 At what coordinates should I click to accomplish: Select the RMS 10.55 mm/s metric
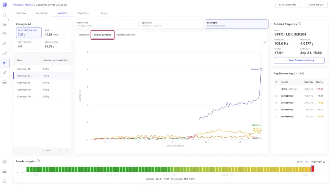pyautogui.click(x=56, y=33)
